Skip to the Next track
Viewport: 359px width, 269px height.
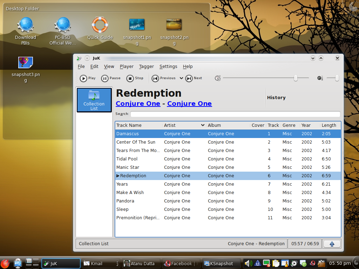click(x=194, y=78)
